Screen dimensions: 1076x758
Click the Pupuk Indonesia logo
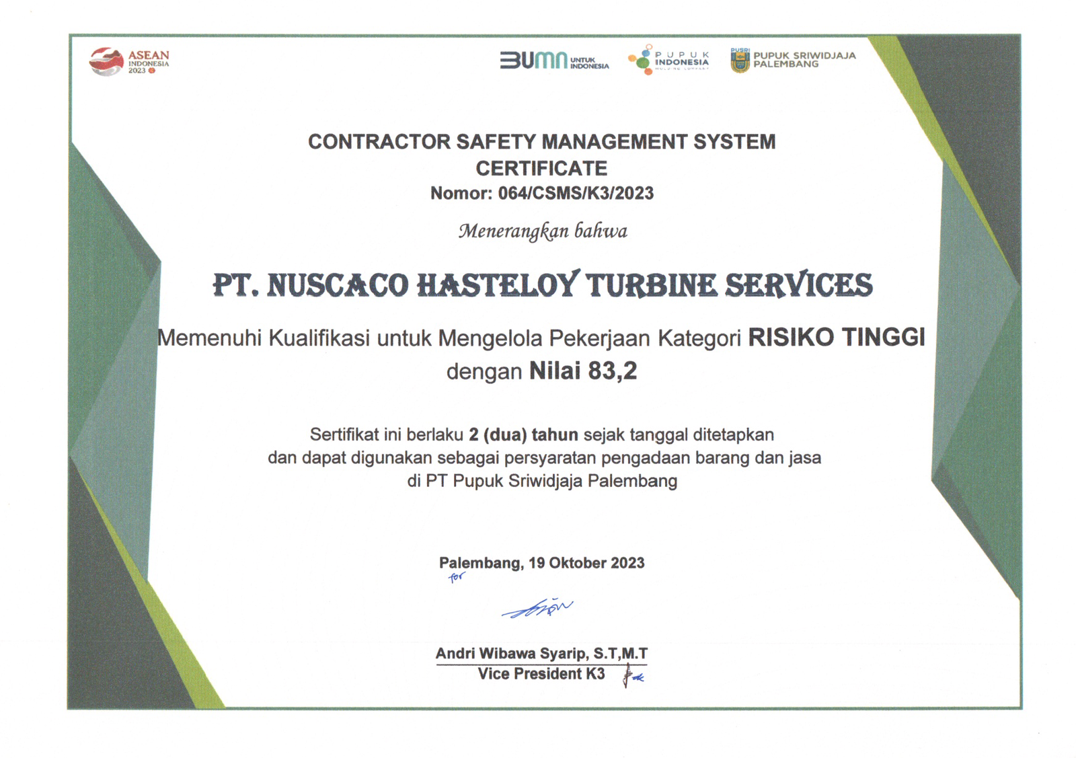click(x=668, y=60)
